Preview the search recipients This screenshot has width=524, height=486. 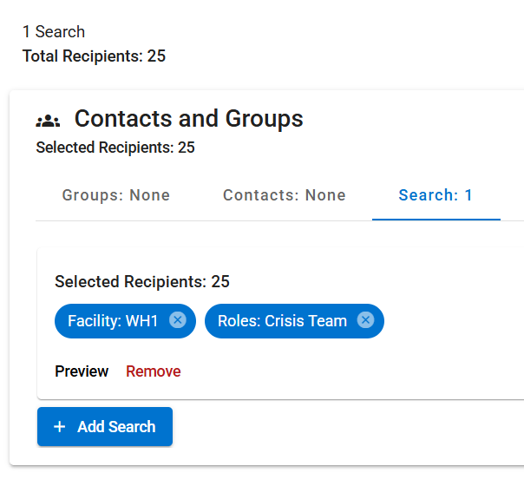click(x=82, y=371)
